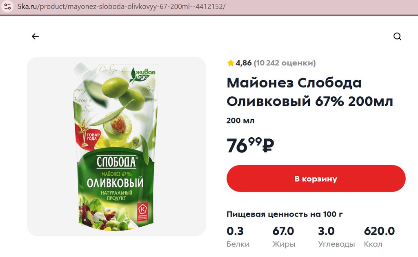
Task: Click the yellow rating star
Action: click(x=230, y=63)
